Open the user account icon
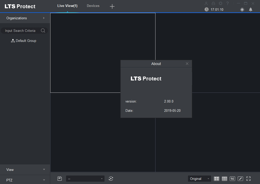The image size is (260, 184). [206, 3]
